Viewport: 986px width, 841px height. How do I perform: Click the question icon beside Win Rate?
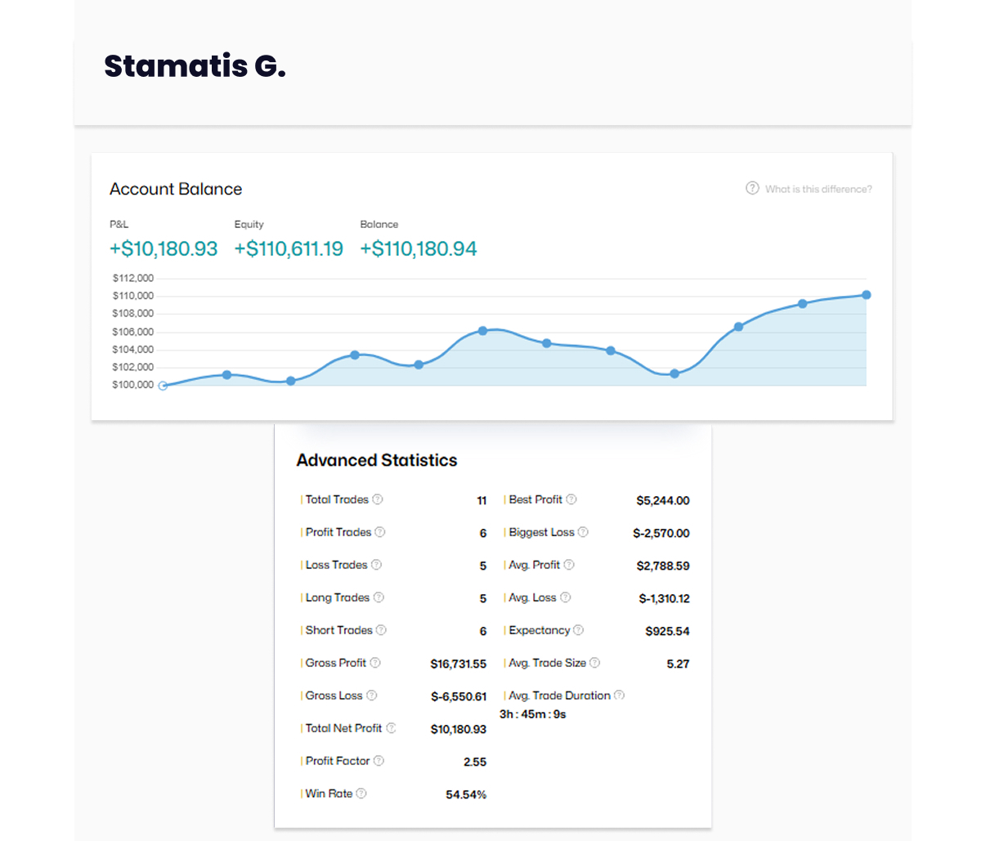point(361,794)
